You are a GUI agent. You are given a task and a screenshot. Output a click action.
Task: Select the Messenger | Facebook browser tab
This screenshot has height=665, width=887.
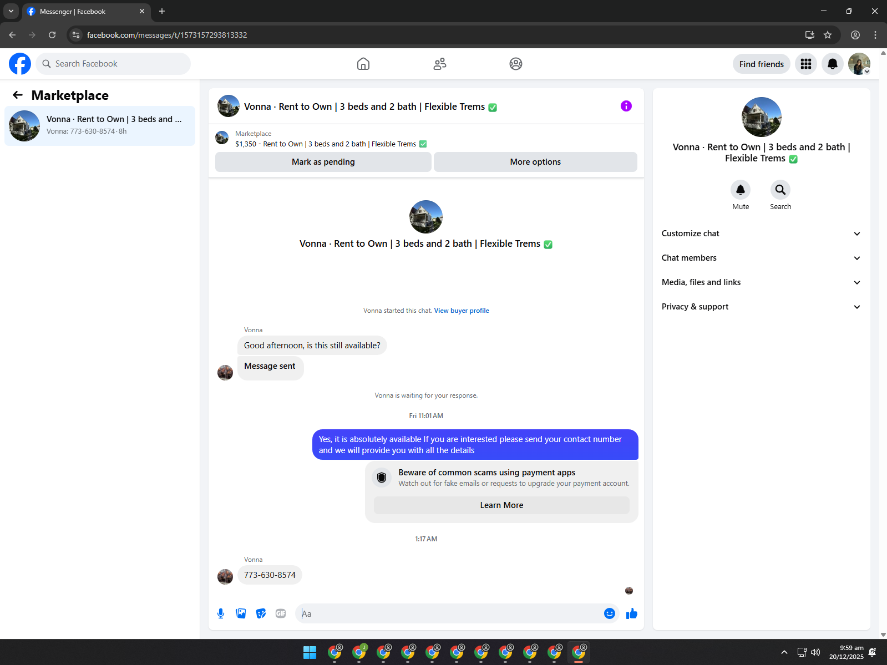(x=86, y=11)
